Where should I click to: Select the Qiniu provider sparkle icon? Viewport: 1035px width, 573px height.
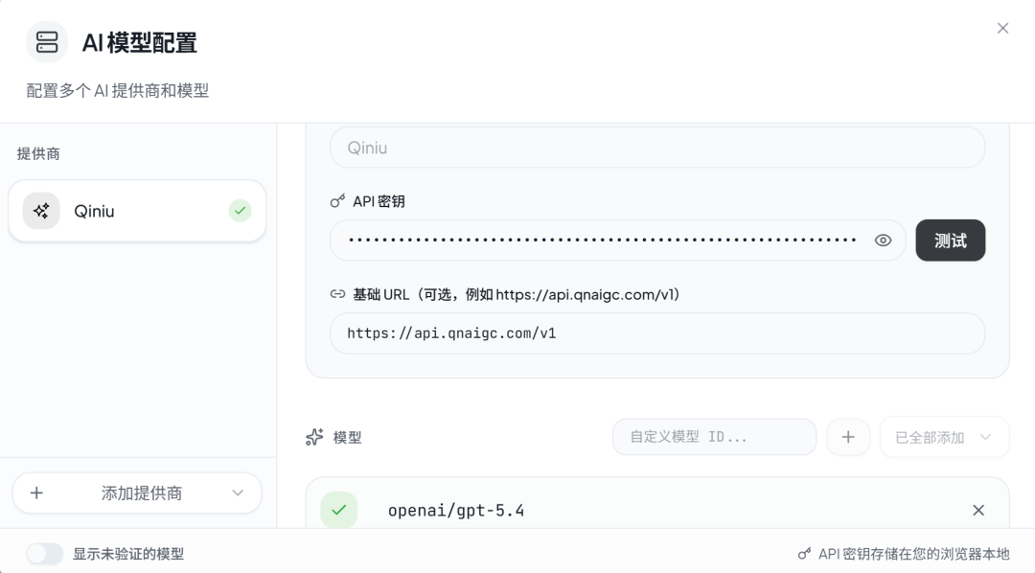coord(40,210)
